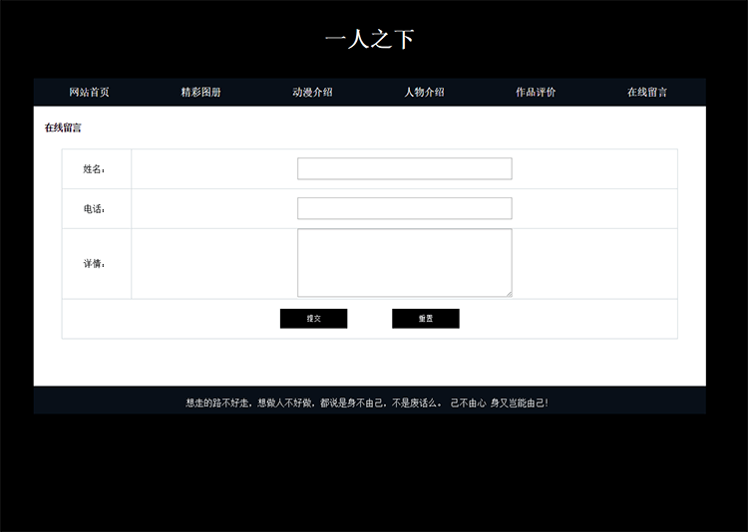The height and width of the screenshot is (532, 748).
Task: Focus the 姓名 text input
Action: [x=405, y=168]
